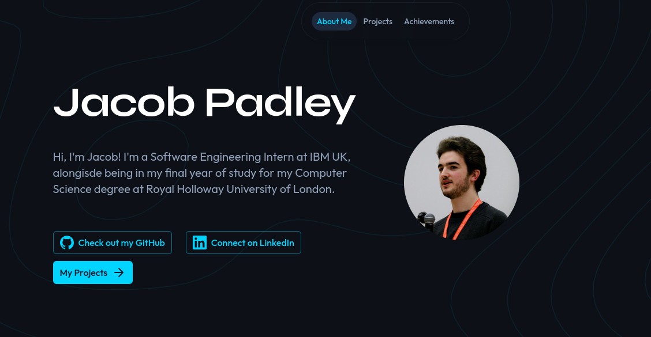Screen dimensions: 651x337
Task: Select the GitHub icon in the GitHub button
Action: pos(67,243)
